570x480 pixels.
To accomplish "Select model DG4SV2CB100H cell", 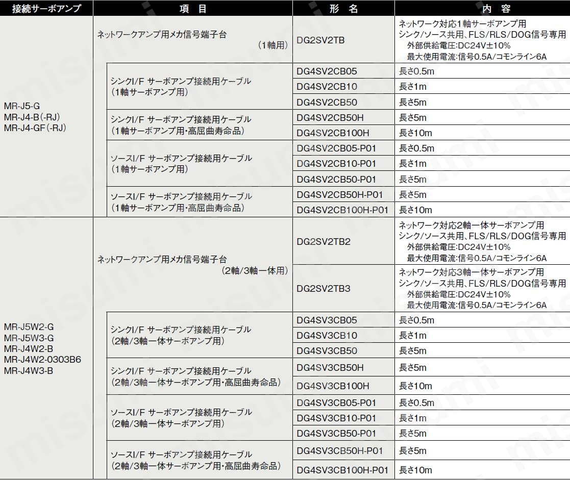I will pyautogui.click(x=343, y=133).
